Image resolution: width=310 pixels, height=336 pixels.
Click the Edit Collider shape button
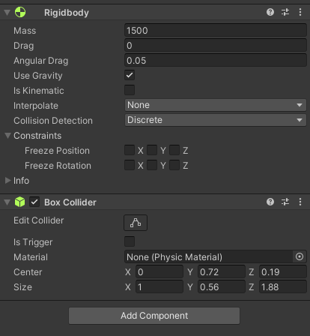(x=136, y=223)
